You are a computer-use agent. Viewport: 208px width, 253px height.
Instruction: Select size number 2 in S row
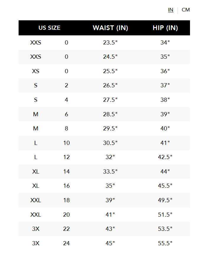66,85
